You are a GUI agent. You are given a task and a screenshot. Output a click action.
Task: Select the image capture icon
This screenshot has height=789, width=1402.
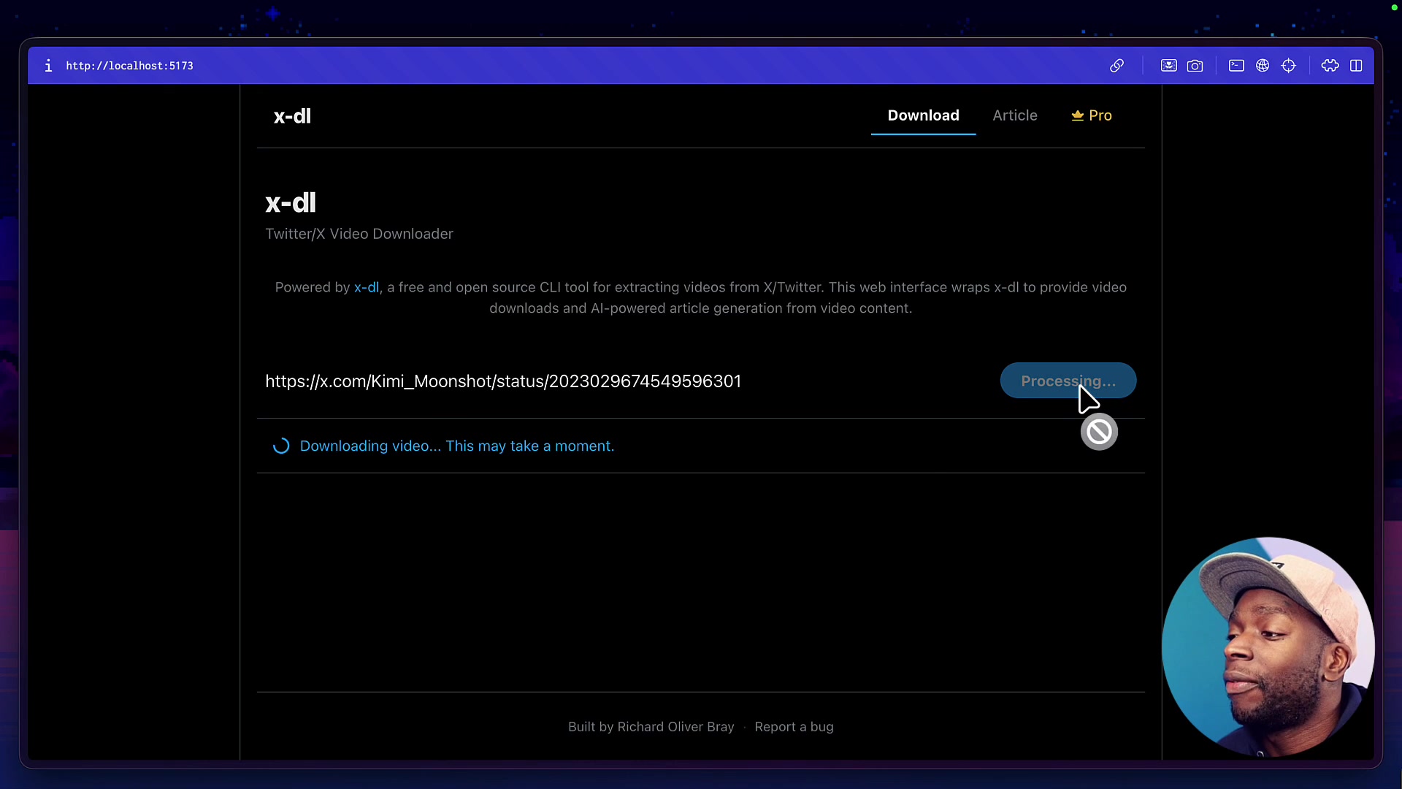pos(1168,65)
